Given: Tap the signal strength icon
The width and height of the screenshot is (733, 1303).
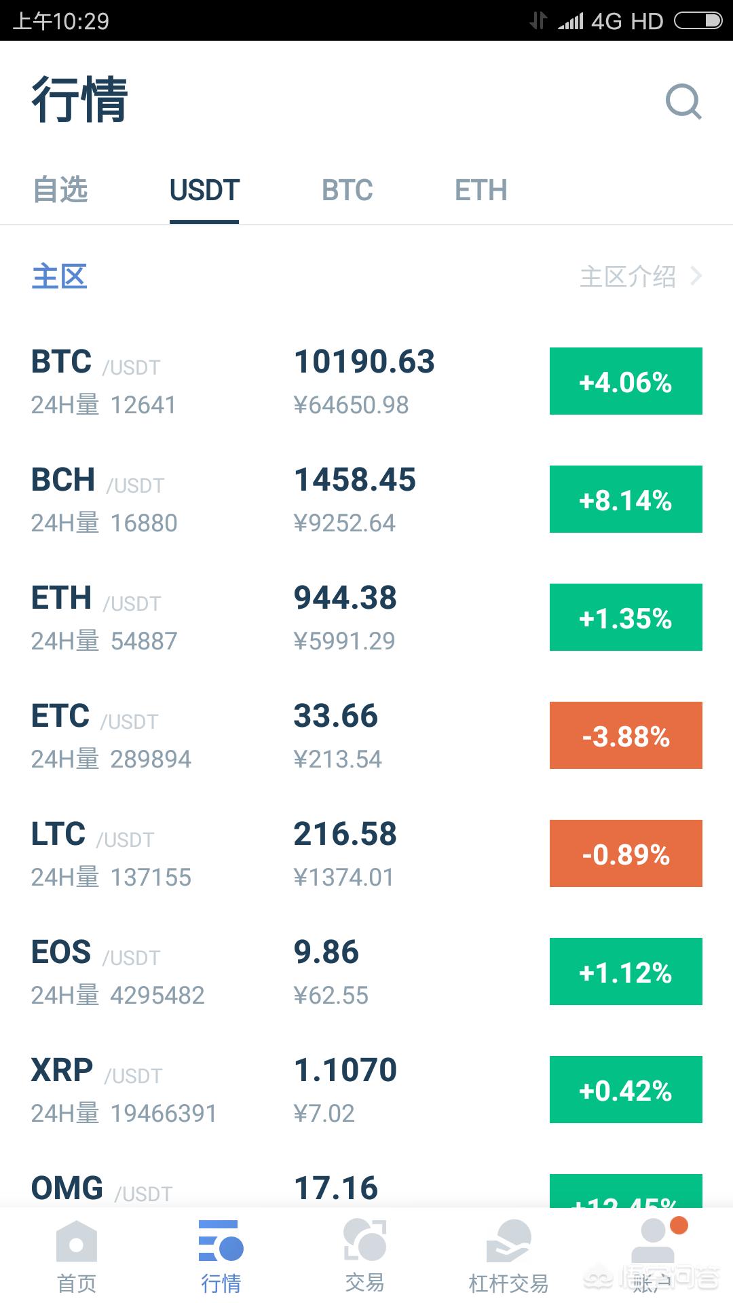Looking at the screenshot, I should 571,22.
